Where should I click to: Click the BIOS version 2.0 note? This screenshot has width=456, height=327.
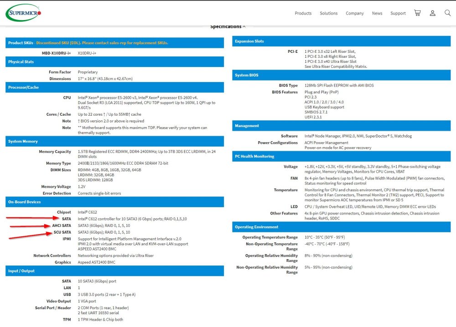[x=111, y=121]
